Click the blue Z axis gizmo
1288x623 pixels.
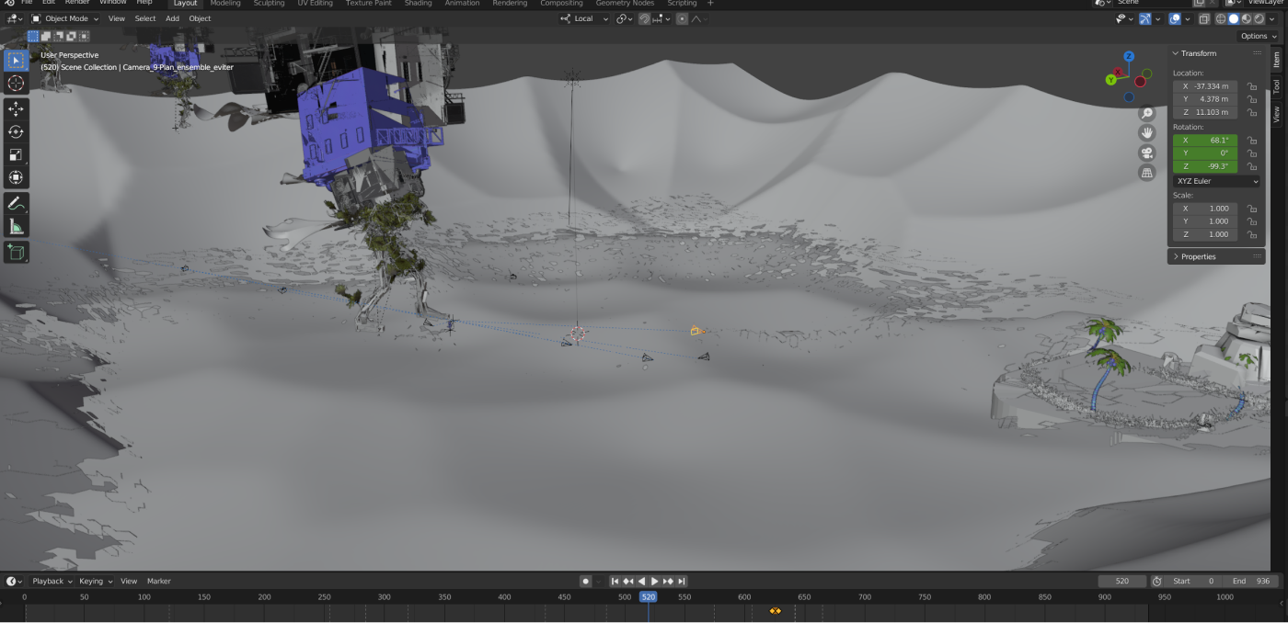[1129, 57]
